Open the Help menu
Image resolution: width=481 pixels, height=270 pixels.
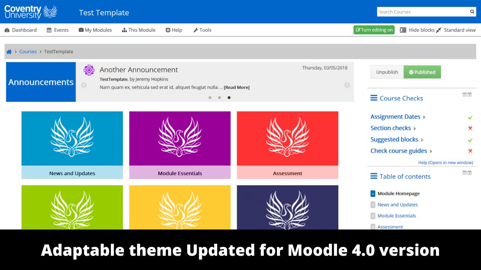tap(174, 30)
